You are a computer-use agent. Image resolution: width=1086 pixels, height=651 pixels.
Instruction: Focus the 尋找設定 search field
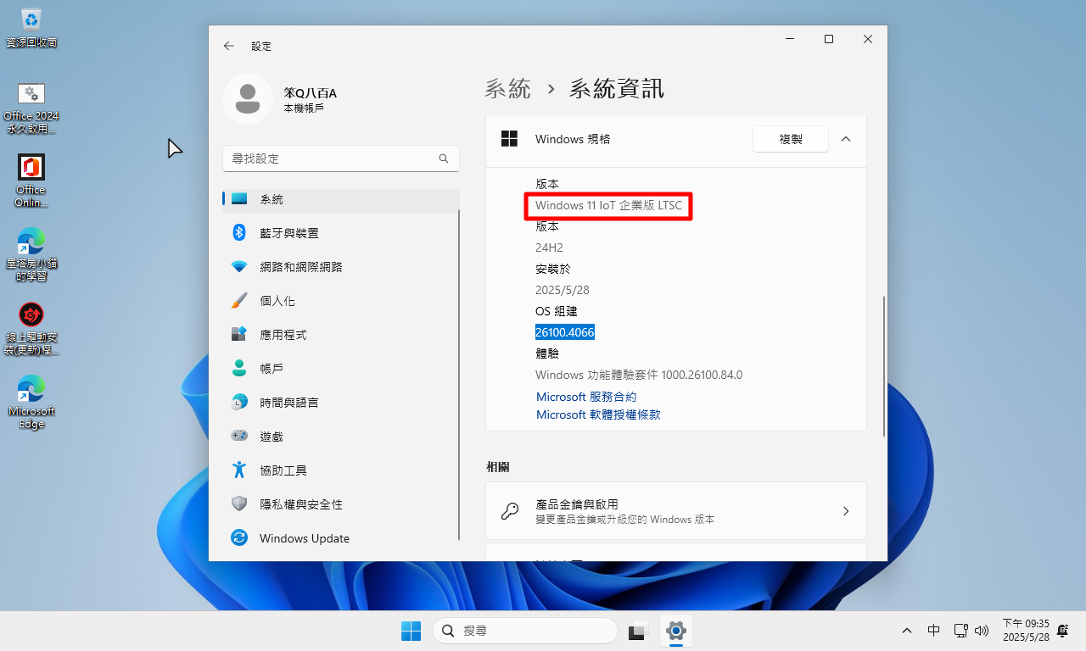(340, 159)
